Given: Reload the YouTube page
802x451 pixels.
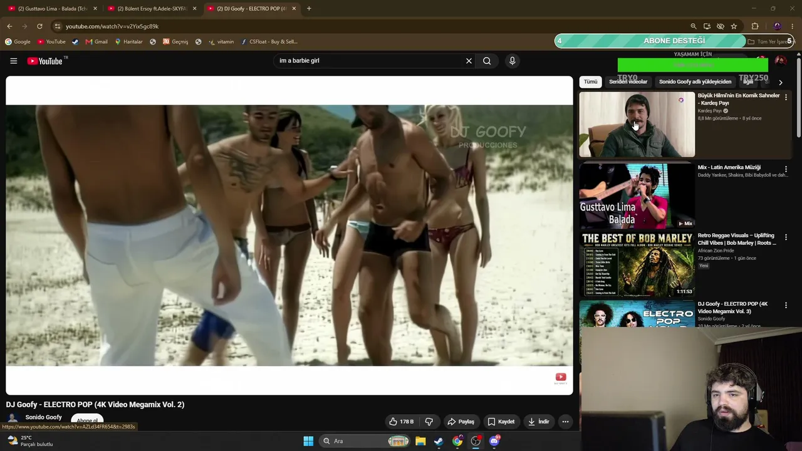Looking at the screenshot, I should click(x=39, y=26).
